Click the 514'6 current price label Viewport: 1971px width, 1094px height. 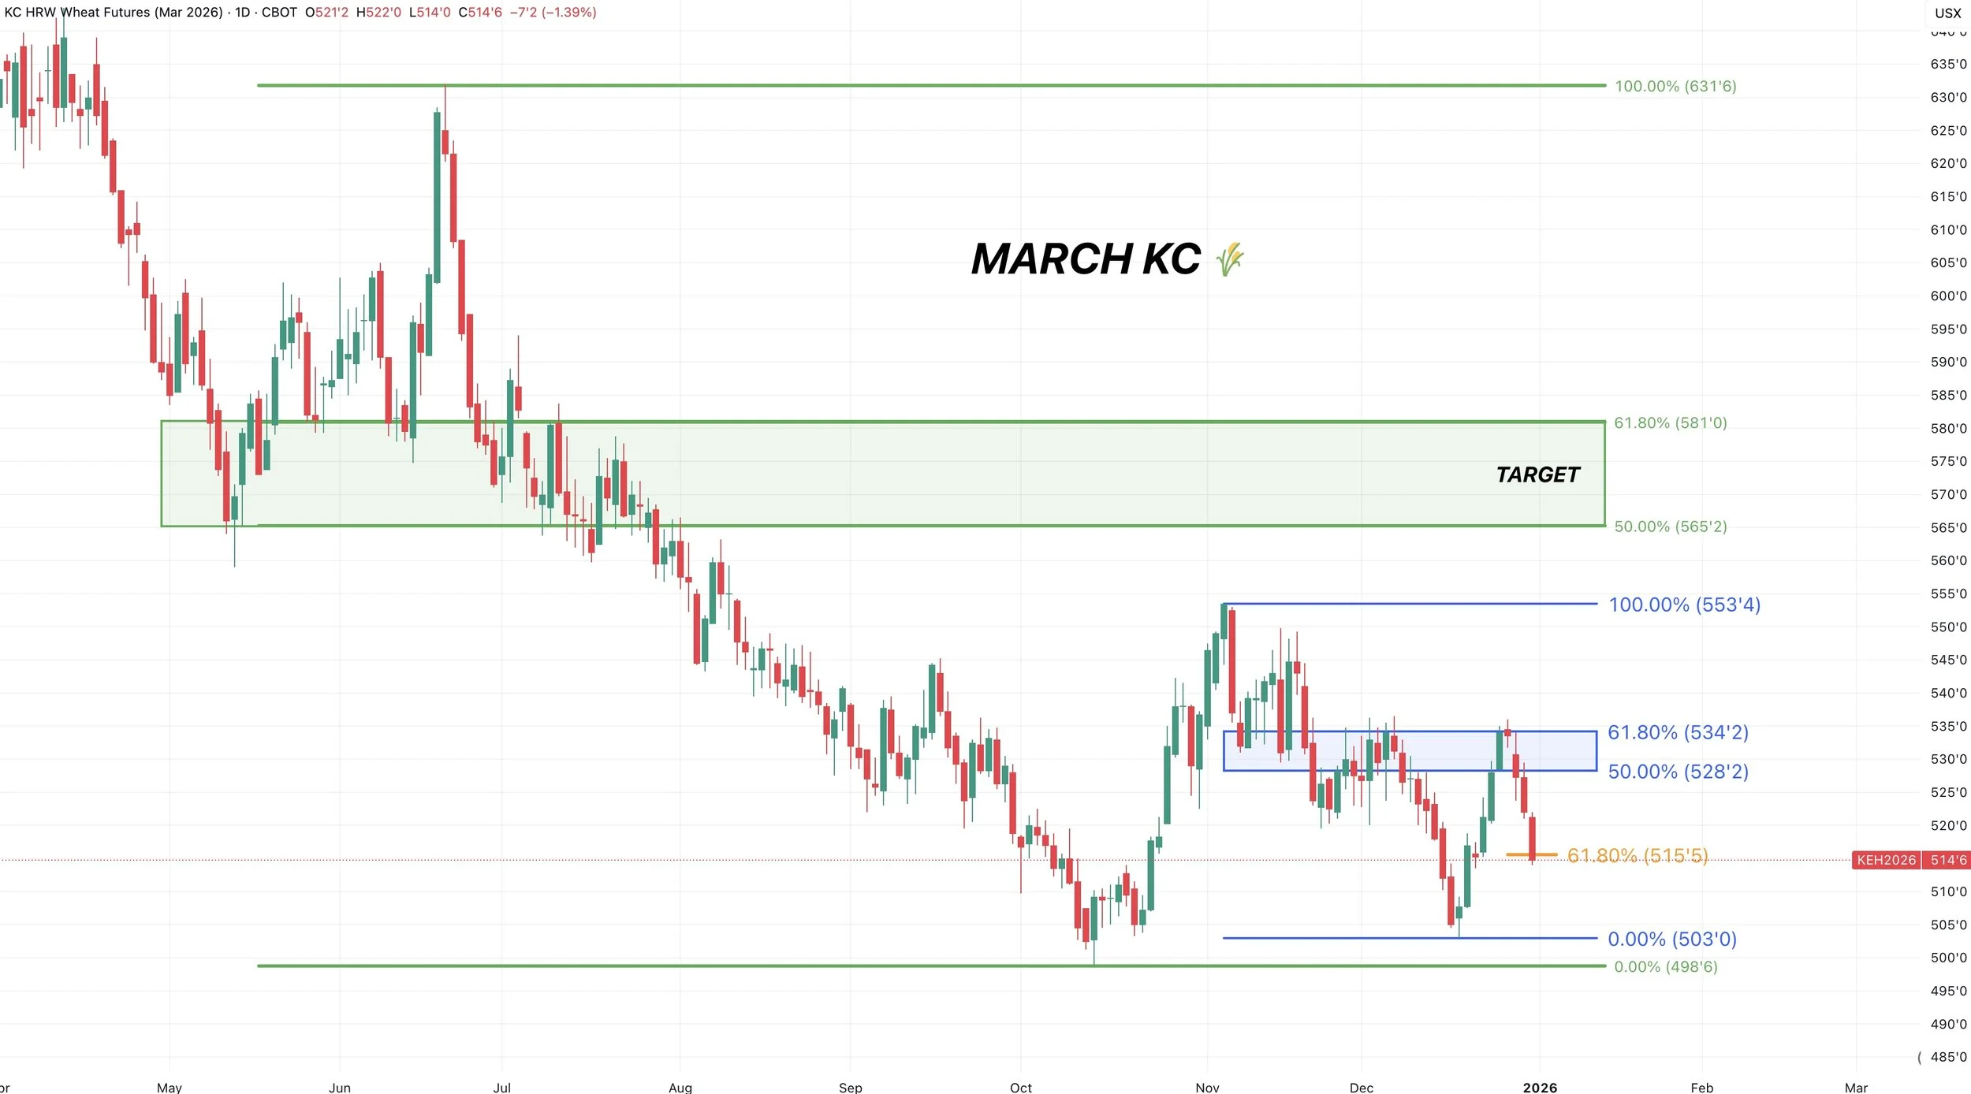pos(1948,860)
